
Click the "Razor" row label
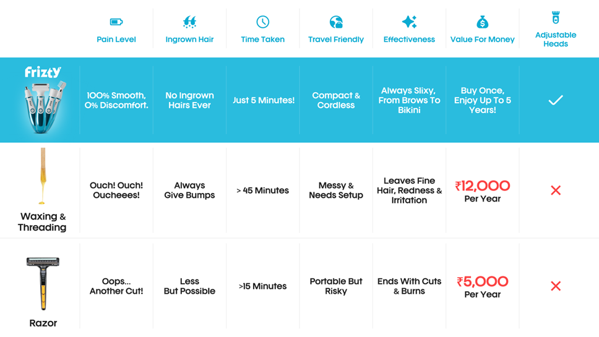[43, 323]
